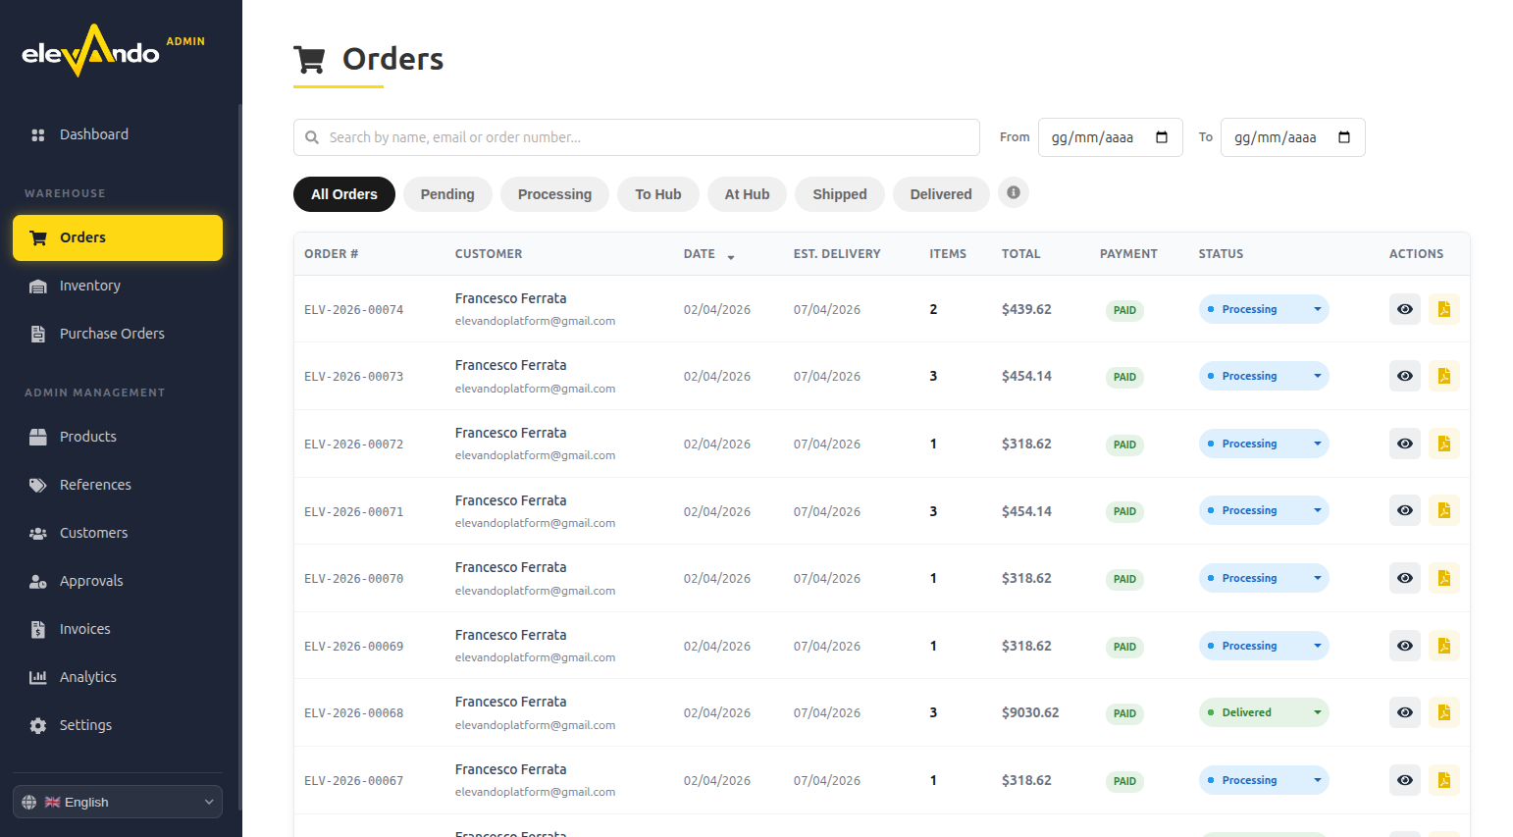Click the $9030.62 total value
This screenshot has width=1513, height=837.
(1030, 712)
